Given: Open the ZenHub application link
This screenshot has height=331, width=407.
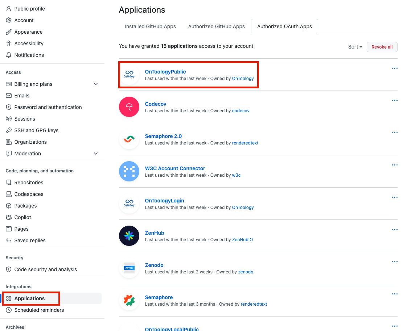Looking at the screenshot, I should (x=155, y=233).
